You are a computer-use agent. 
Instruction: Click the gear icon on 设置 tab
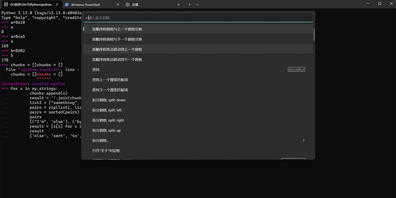pyautogui.click(x=128, y=5)
